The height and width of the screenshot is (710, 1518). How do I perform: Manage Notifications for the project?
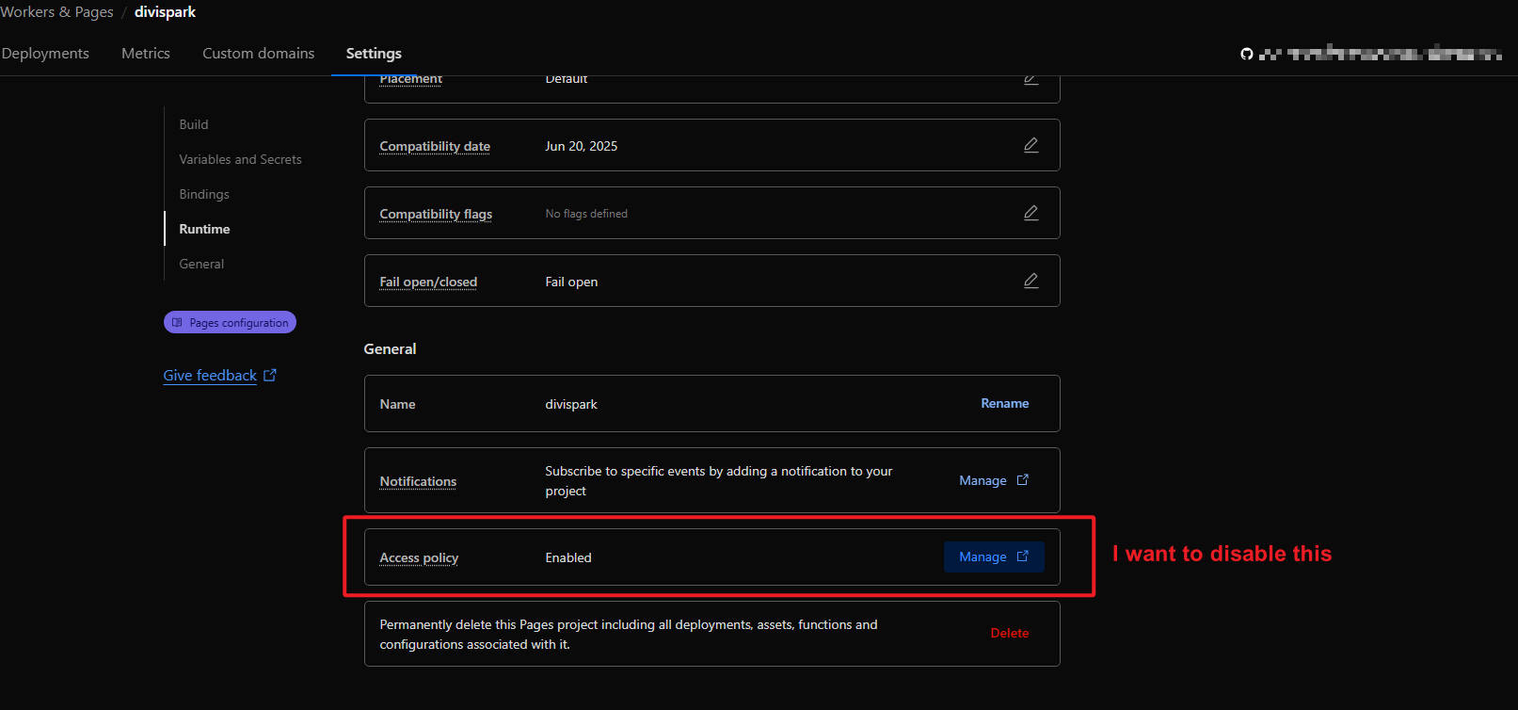pos(994,480)
